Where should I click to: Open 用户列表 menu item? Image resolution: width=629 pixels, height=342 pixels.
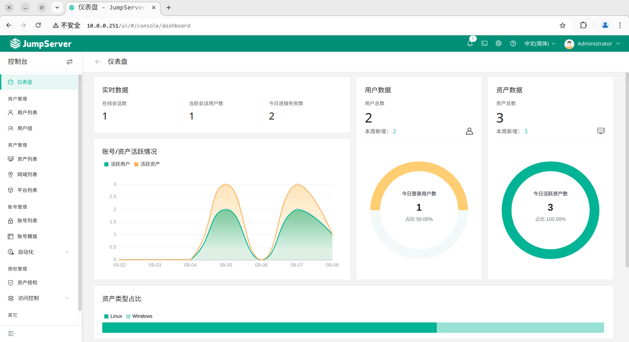point(39,112)
